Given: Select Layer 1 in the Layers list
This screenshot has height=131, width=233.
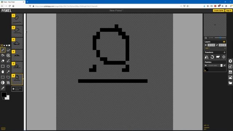Looking at the screenshot, I should point(215,48).
